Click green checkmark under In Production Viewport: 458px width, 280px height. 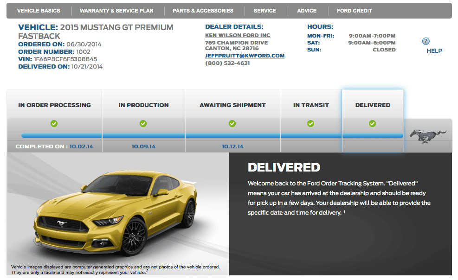(x=143, y=124)
